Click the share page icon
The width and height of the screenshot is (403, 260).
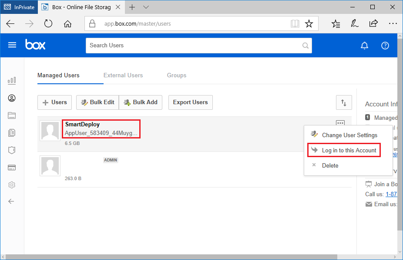click(x=373, y=23)
